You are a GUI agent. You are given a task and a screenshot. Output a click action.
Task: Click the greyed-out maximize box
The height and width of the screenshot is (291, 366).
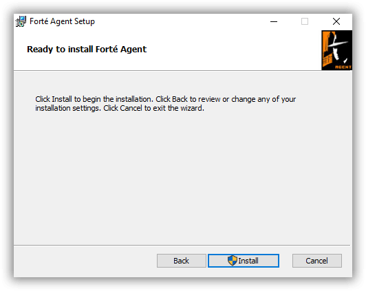click(305, 21)
